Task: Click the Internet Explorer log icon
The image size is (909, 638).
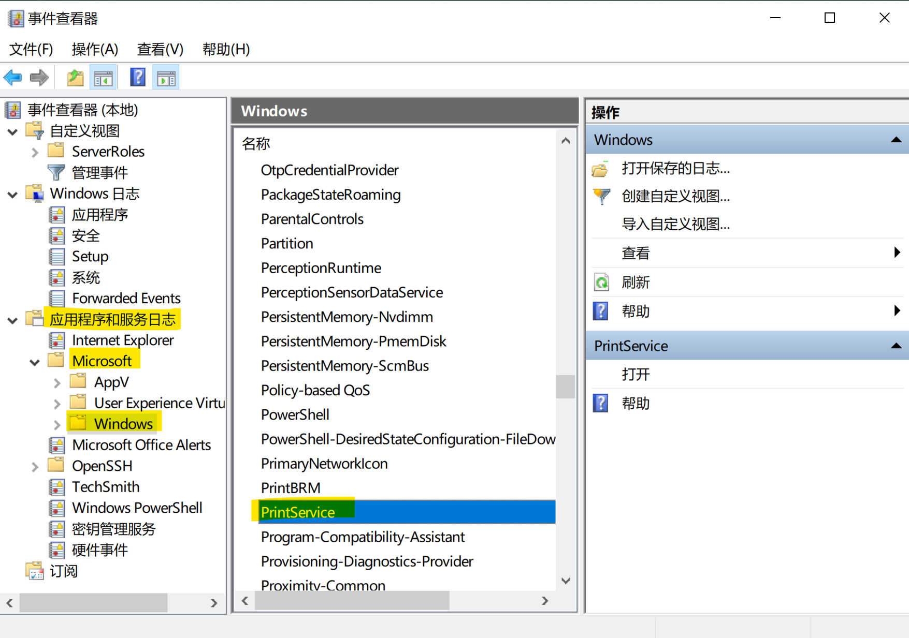Action: click(x=56, y=340)
